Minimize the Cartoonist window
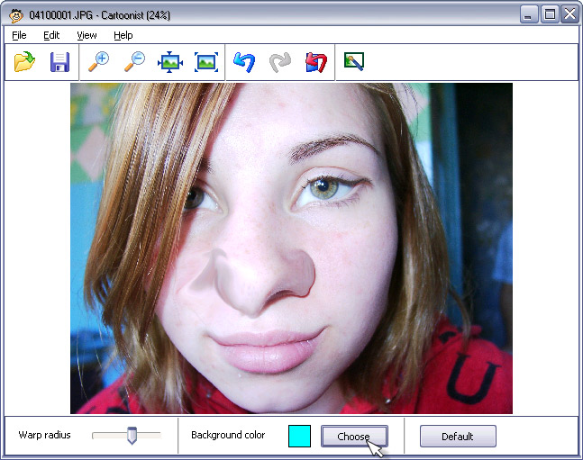 [528, 14]
